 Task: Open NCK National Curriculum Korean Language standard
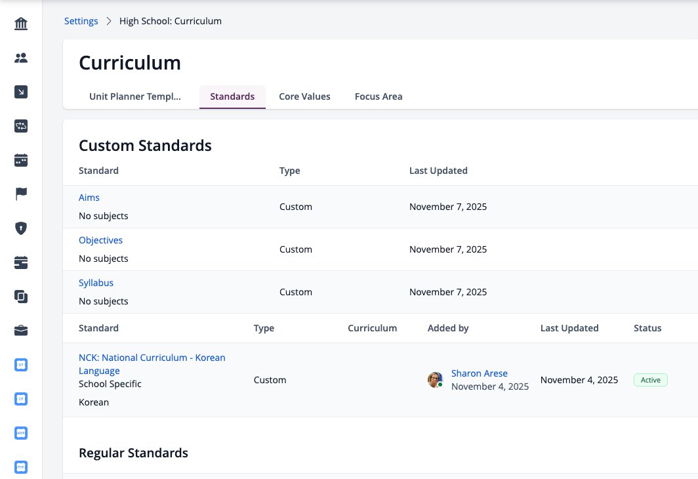click(x=152, y=364)
